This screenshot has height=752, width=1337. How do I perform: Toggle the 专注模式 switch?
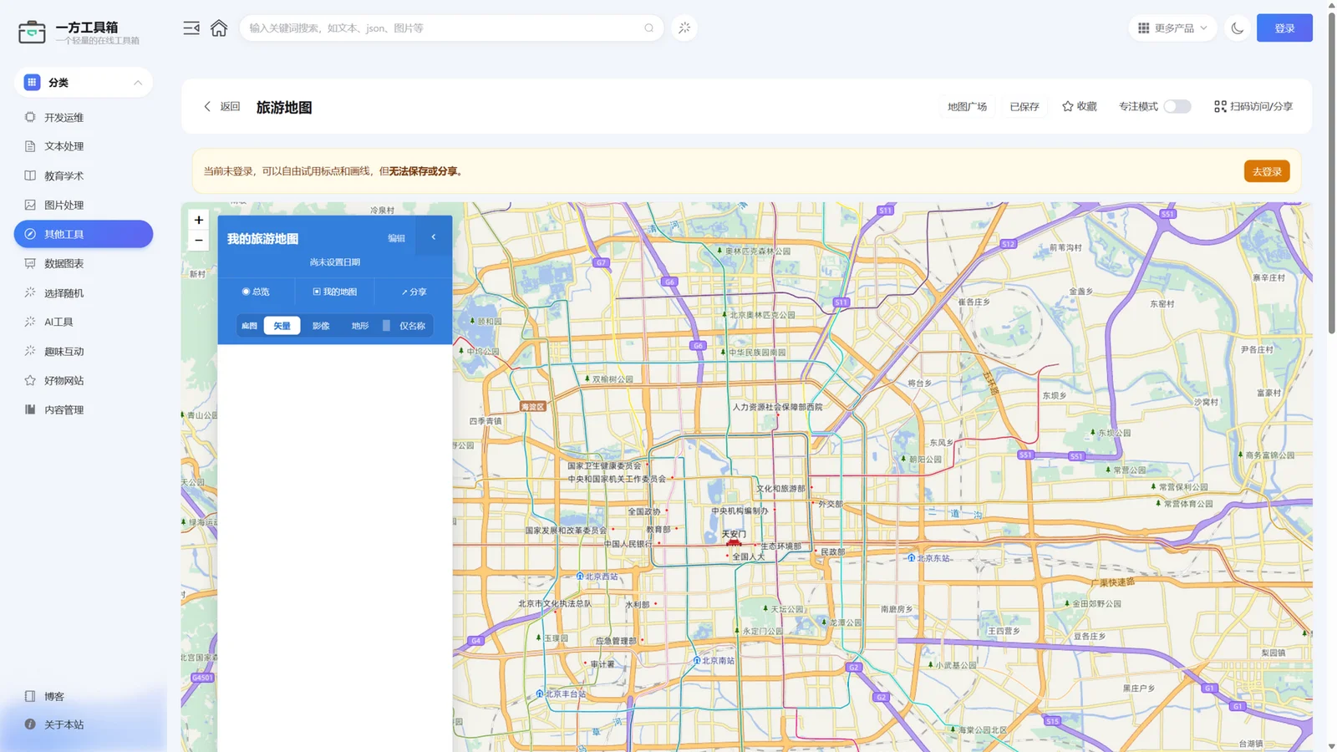pyautogui.click(x=1177, y=106)
